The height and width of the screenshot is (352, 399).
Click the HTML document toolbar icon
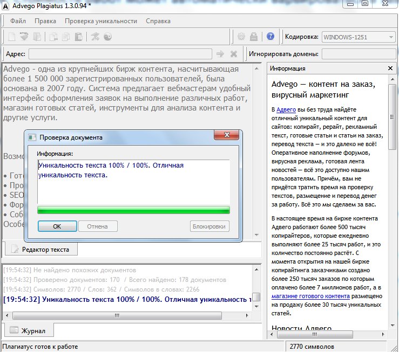pos(24,37)
